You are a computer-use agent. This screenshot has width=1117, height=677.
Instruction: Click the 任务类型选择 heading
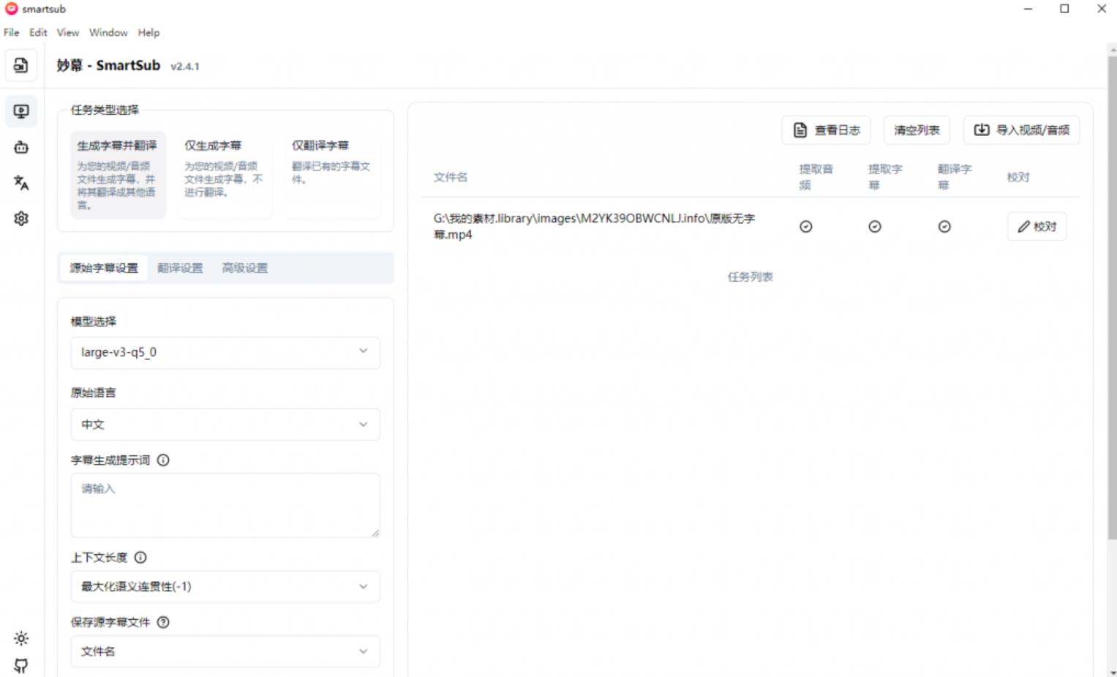pyautogui.click(x=105, y=110)
